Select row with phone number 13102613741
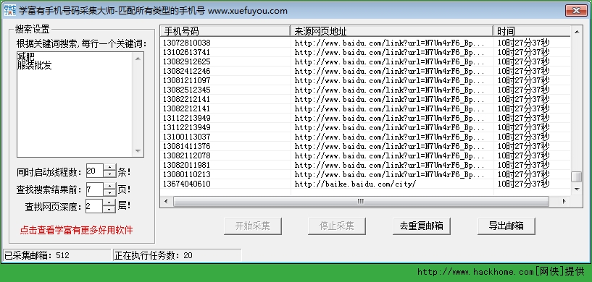The image size is (592, 282). pyautogui.click(x=365, y=52)
